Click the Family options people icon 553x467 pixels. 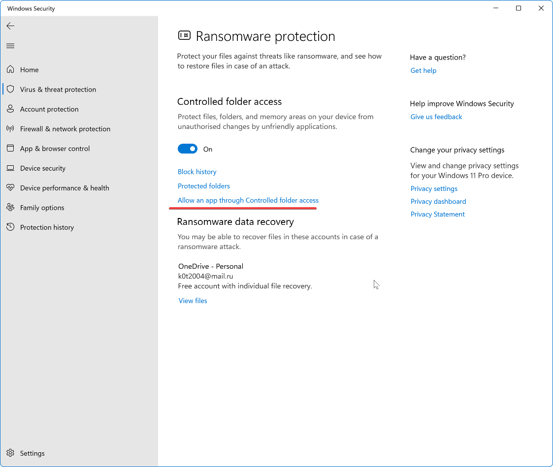[x=10, y=208]
